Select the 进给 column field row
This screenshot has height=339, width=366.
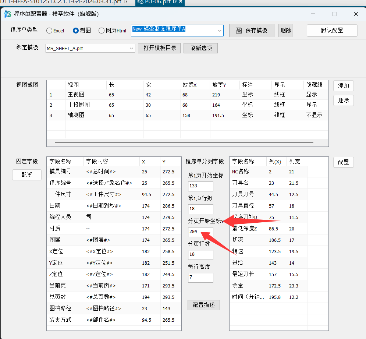coord(279,263)
